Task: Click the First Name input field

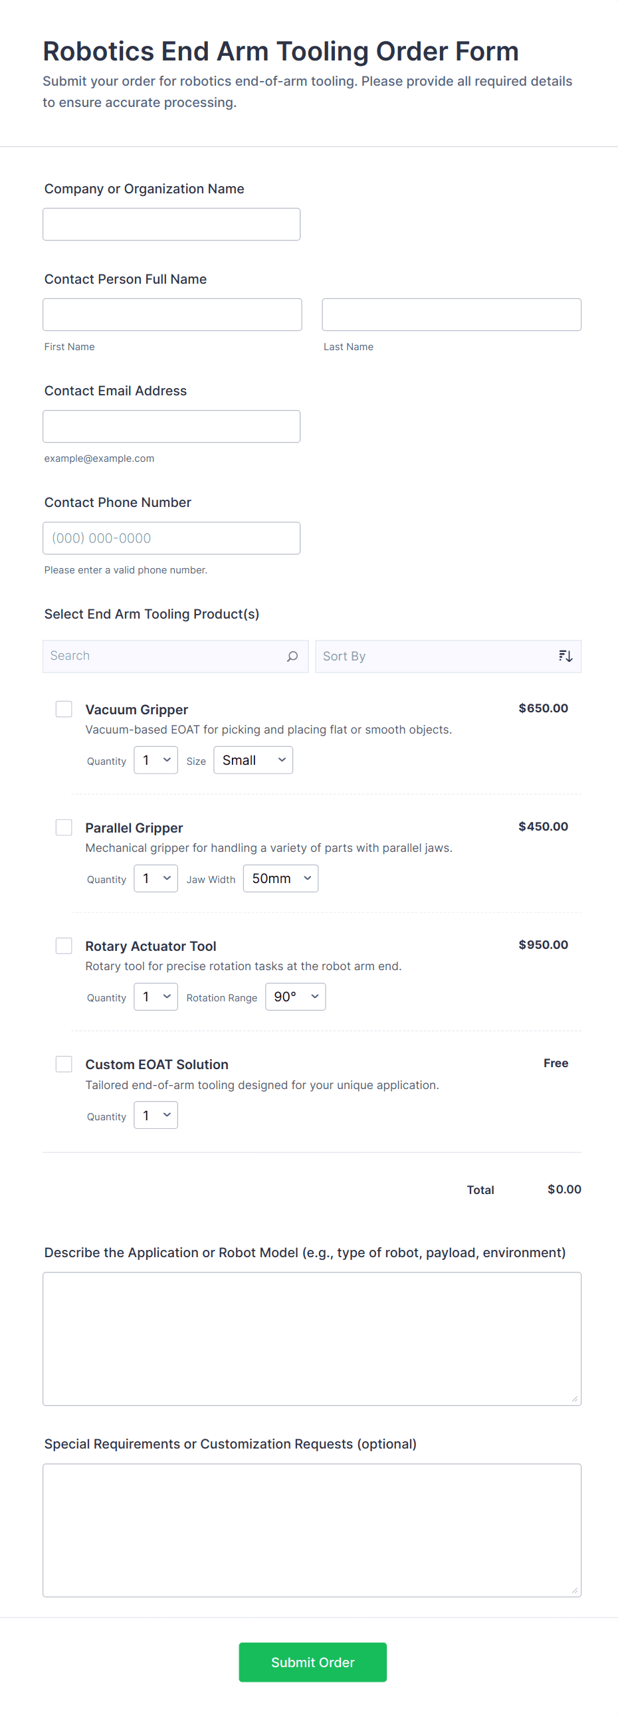Action: (172, 315)
